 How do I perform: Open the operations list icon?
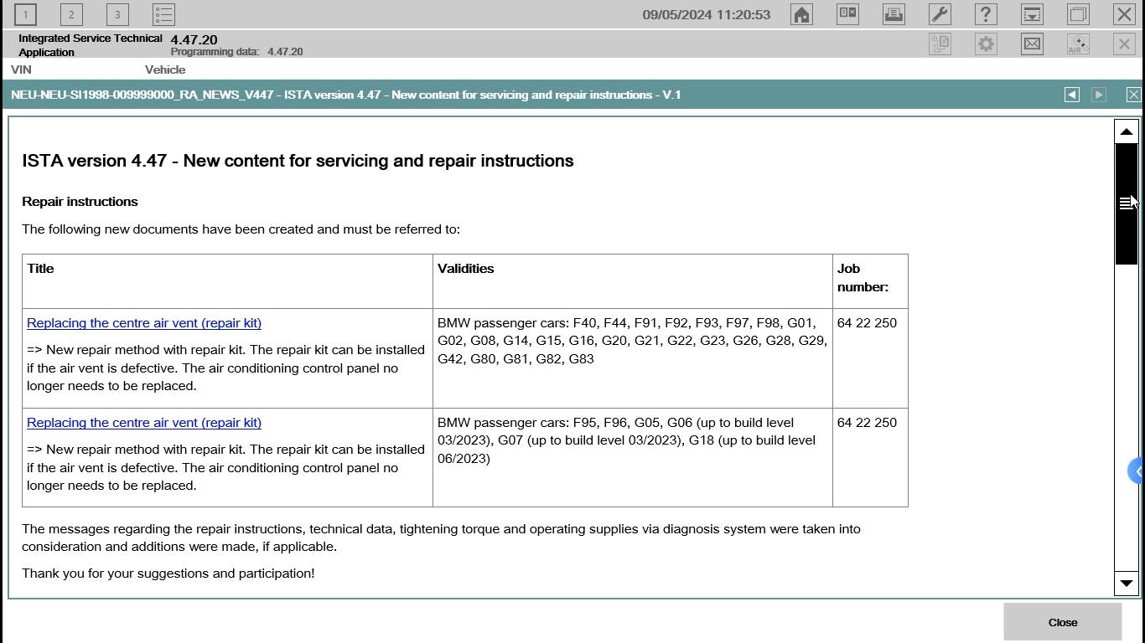coord(164,14)
